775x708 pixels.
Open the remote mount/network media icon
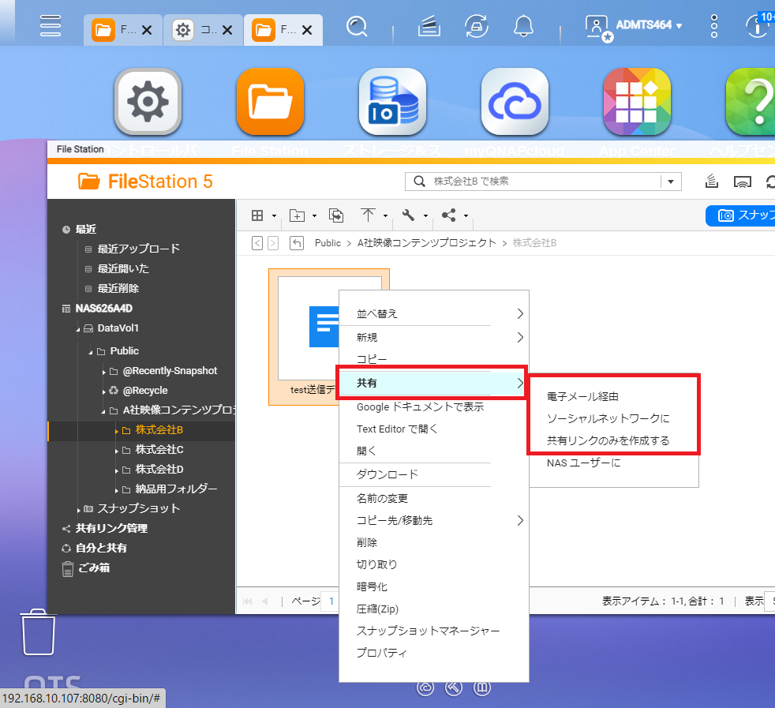pyautogui.click(x=743, y=182)
